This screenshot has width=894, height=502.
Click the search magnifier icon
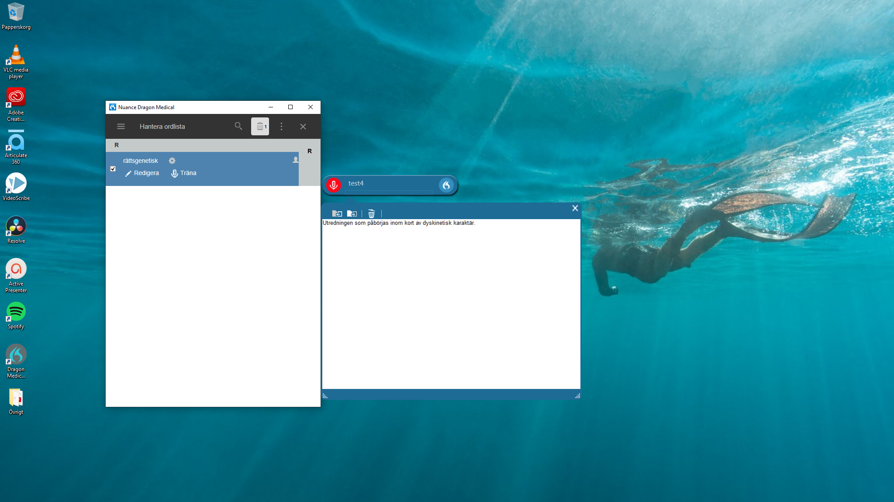click(x=238, y=126)
